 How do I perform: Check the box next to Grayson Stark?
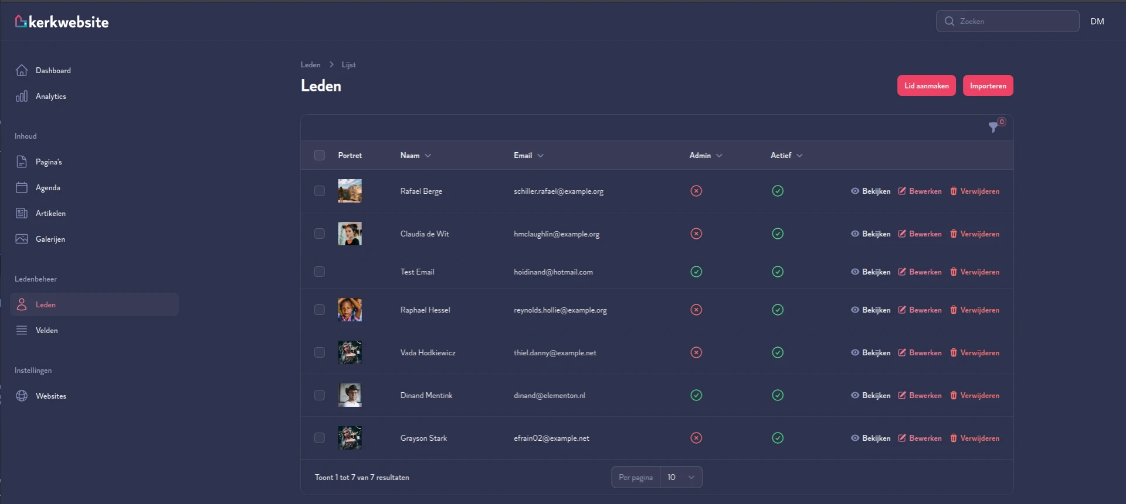coord(319,438)
